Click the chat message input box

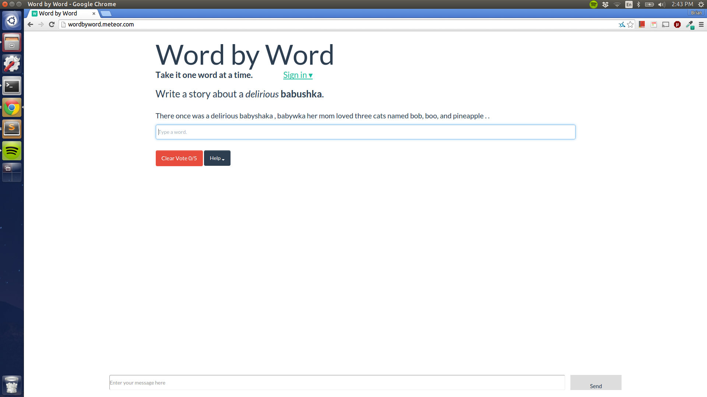coord(337,383)
